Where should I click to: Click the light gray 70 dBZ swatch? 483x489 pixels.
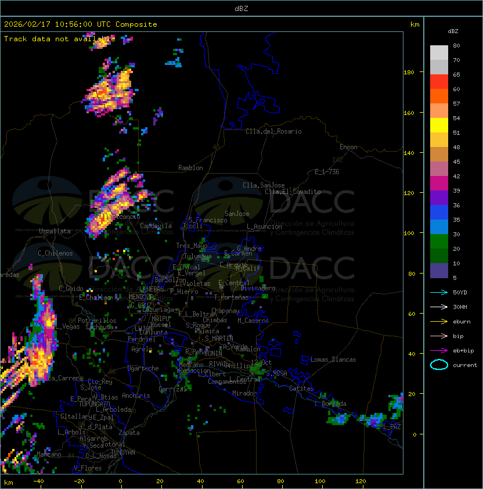(x=439, y=53)
